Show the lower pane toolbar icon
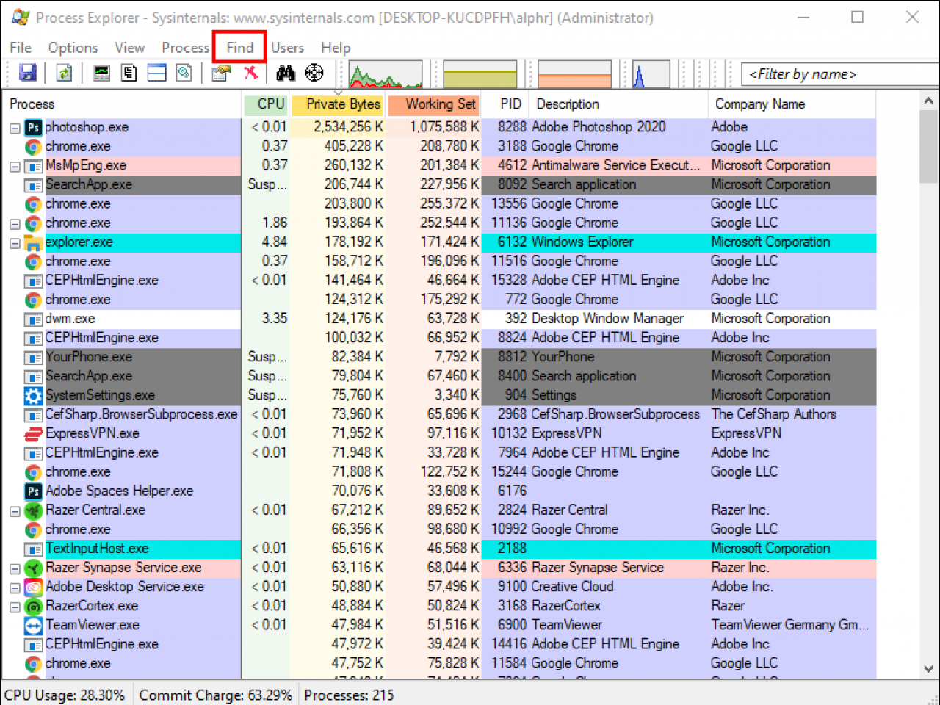940x705 pixels. (x=156, y=73)
